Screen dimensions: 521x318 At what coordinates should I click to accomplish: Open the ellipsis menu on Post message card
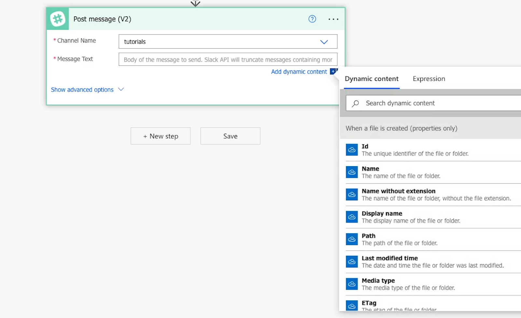coord(333,19)
